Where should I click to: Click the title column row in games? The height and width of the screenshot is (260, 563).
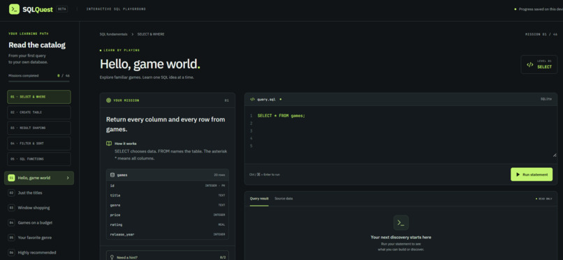(x=168, y=195)
